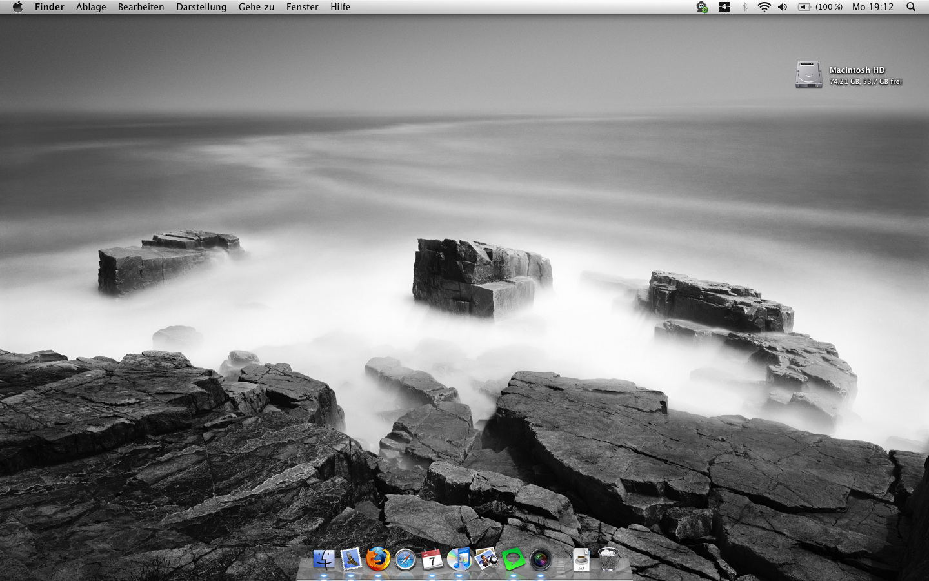Open the iCal calendar icon
The height and width of the screenshot is (581, 929).
[432, 559]
